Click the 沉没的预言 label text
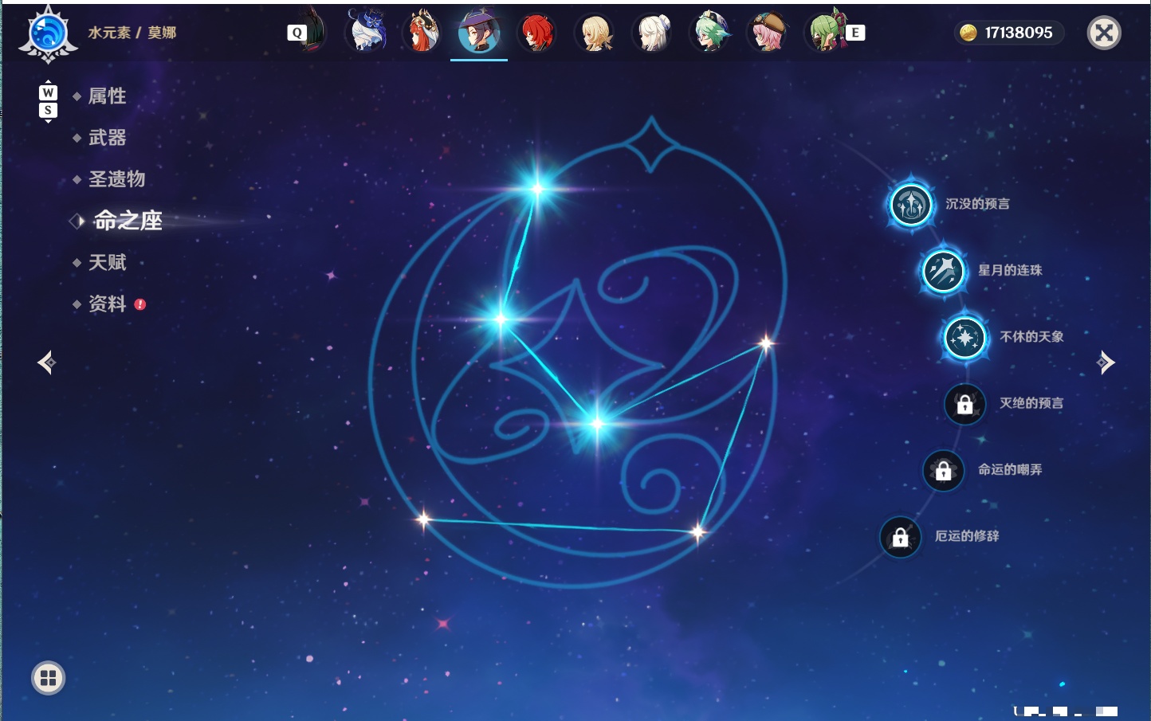Image resolution: width=1151 pixels, height=721 pixels. pos(977,204)
